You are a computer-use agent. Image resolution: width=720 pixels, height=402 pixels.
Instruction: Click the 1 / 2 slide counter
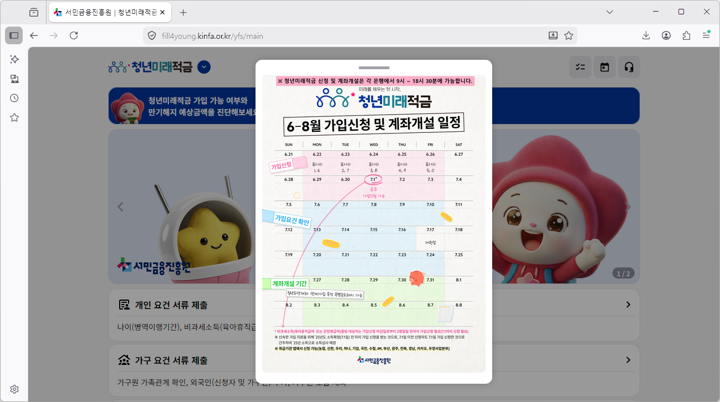coord(624,274)
